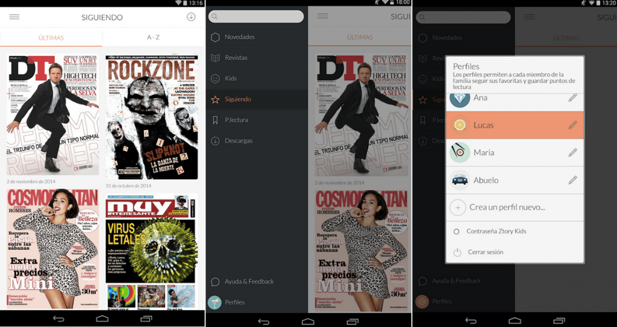Open the Muy Interesante Virus Letales cover
This screenshot has width=617, height=327.
pos(151,251)
